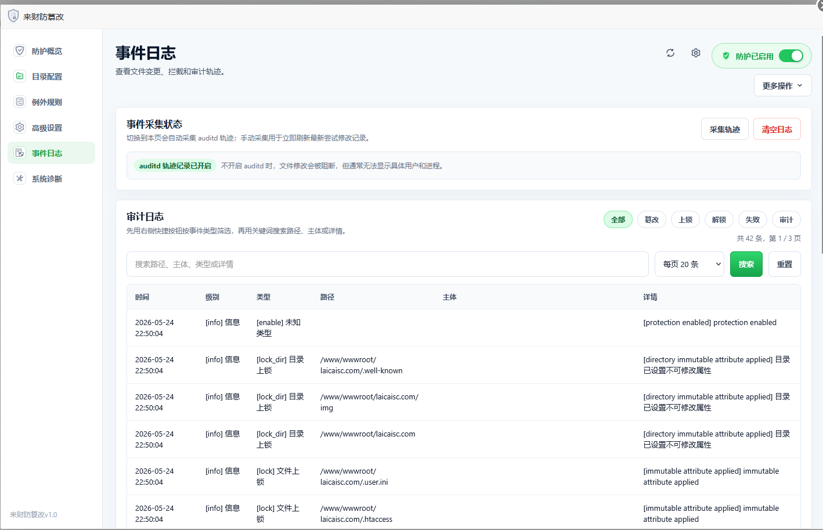This screenshot has width=823, height=530.
Task: Click path laicaisc.com/.user.ini
Action: click(x=354, y=477)
